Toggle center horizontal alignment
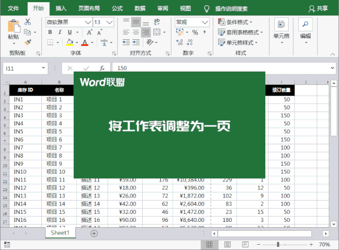339x250 pixels. tap(136, 32)
